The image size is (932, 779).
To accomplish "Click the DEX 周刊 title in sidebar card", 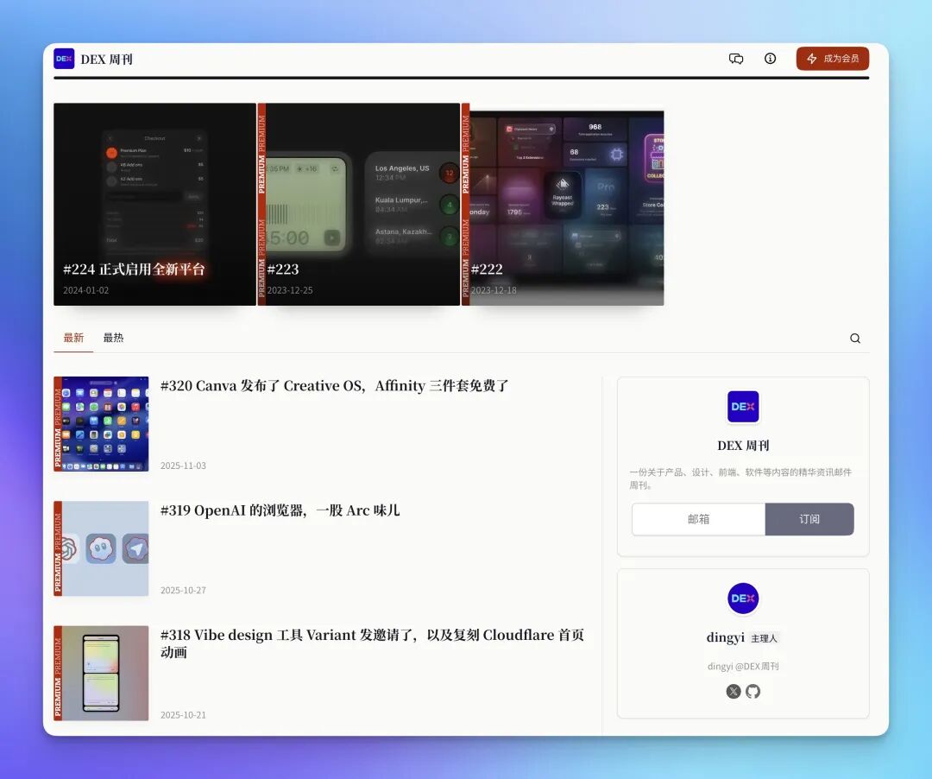I will pos(743,446).
